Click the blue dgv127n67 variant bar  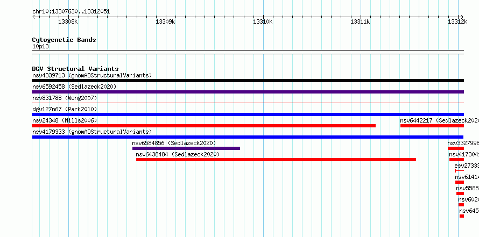tap(248, 114)
